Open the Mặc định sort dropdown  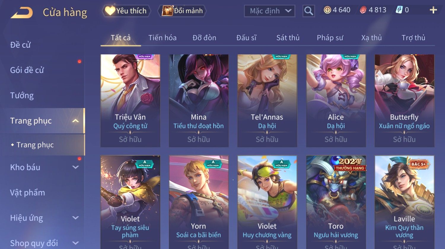coord(270,11)
